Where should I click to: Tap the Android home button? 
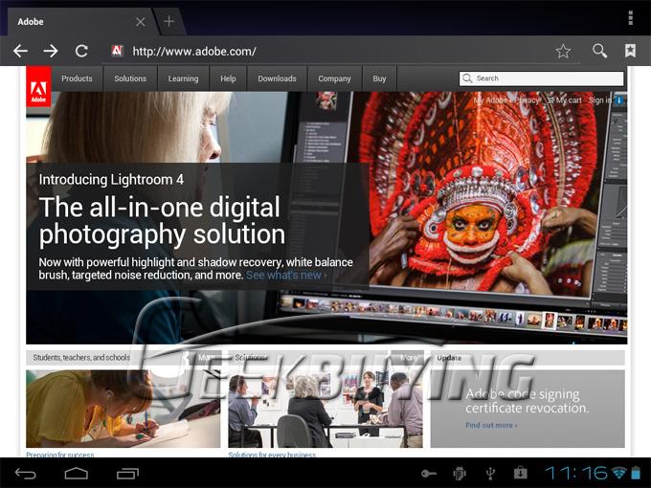pyautogui.click(x=77, y=473)
